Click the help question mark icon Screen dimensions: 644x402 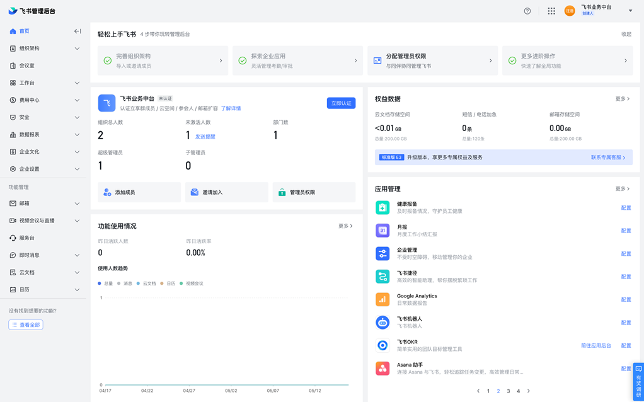[x=527, y=11]
